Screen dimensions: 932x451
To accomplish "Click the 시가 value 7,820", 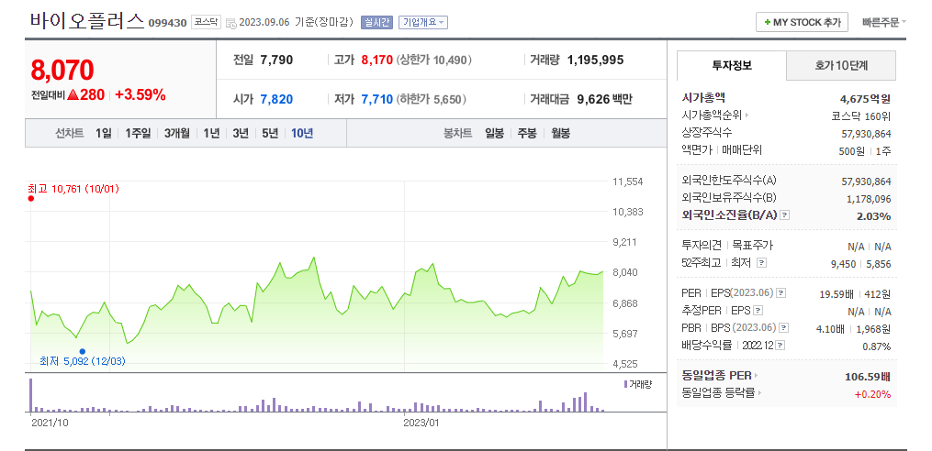I will (276, 99).
